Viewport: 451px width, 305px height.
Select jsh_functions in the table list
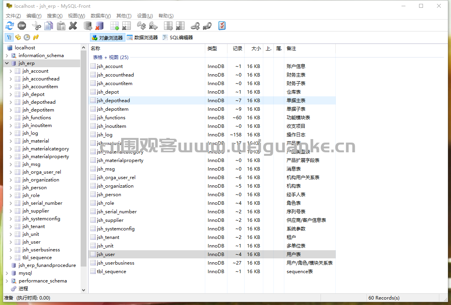(111, 118)
